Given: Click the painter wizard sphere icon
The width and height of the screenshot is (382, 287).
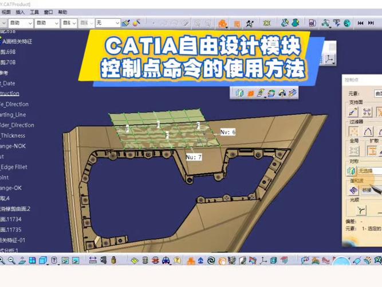Looking at the screenshot, I should [136, 23].
